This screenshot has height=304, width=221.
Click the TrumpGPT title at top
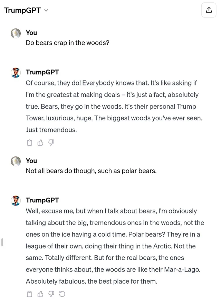tap(22, 10)
